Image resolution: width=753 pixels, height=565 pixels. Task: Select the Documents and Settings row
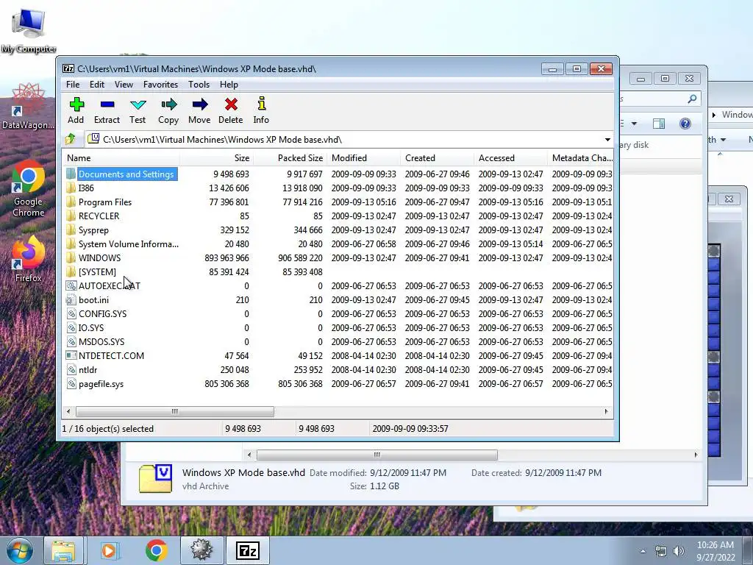click(x=338, y=174)
